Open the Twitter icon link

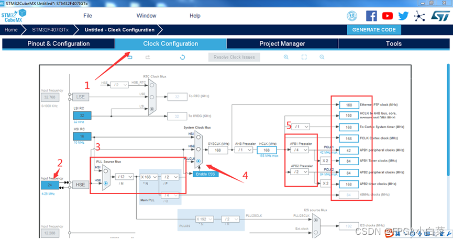tap(403, 16)
